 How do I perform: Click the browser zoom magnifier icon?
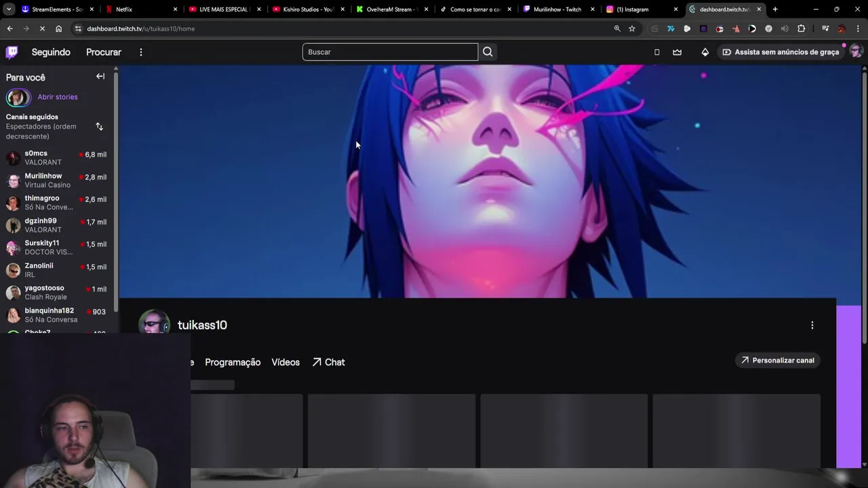point(617,28)
